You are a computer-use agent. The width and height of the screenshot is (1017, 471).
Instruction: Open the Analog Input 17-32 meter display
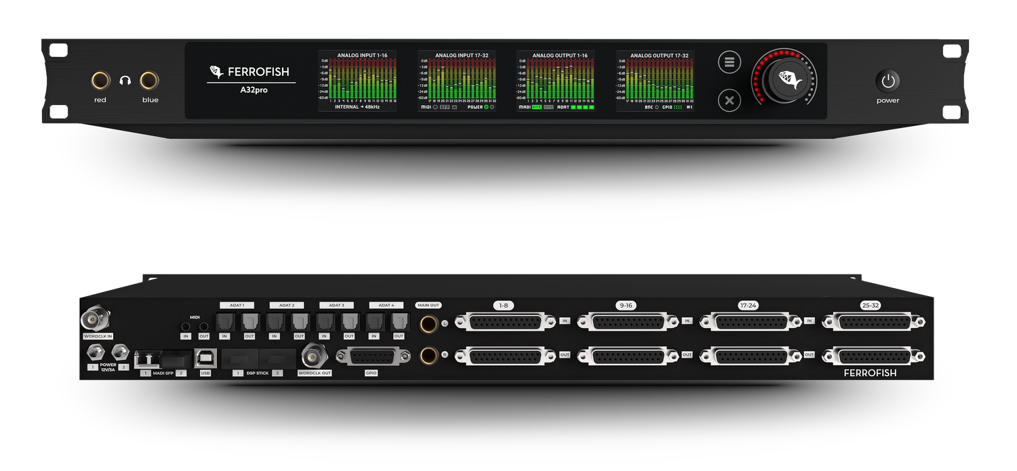point(456,81)
